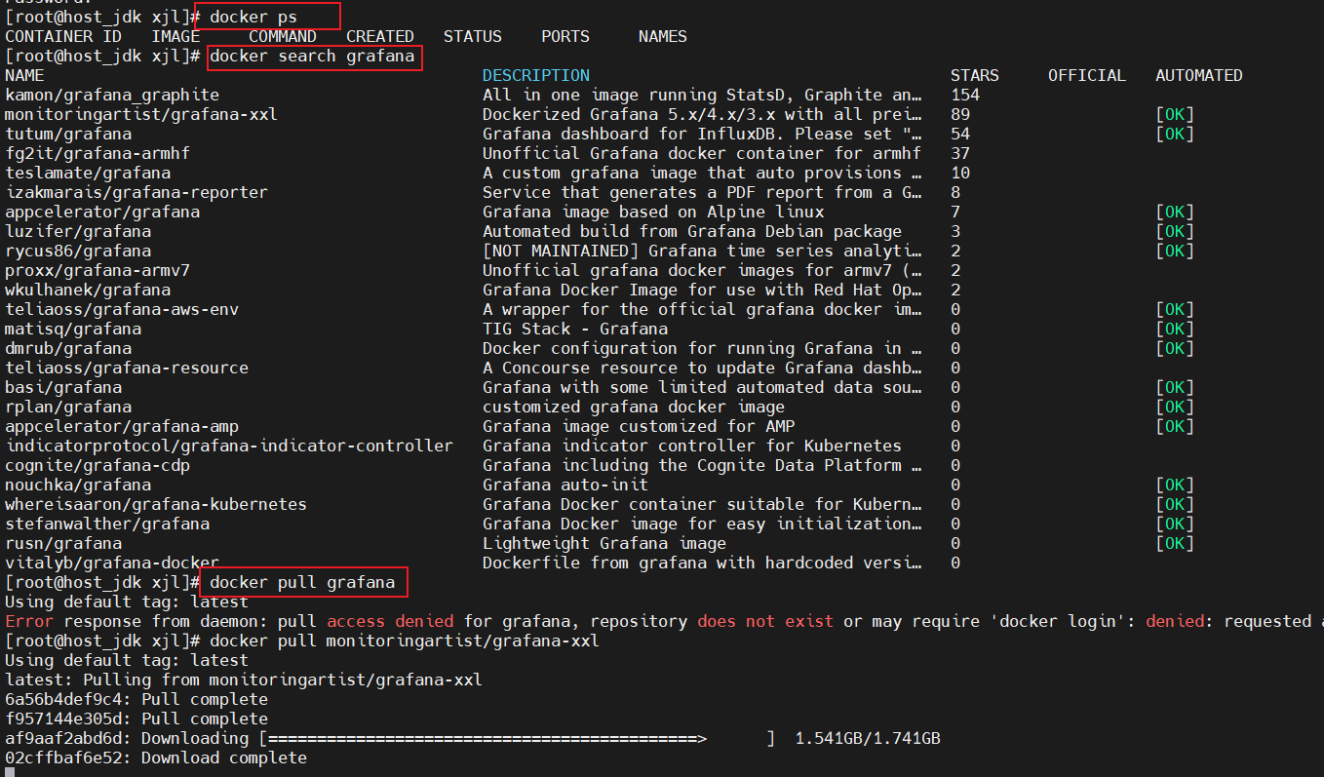
Task: Click the star count 89
Action: pyautogui.click(x=960, y=114)
